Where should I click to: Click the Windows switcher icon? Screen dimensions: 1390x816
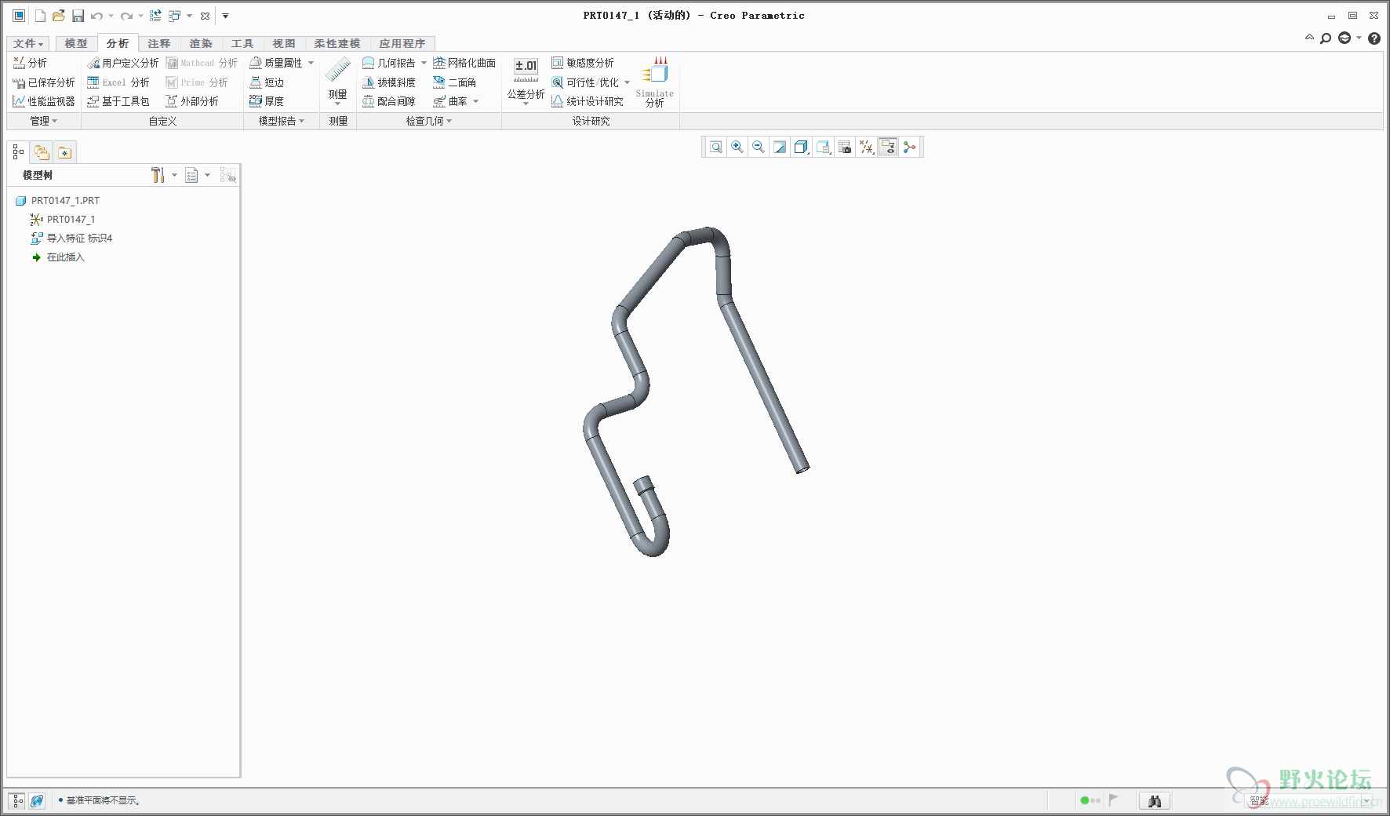(175, 16)
